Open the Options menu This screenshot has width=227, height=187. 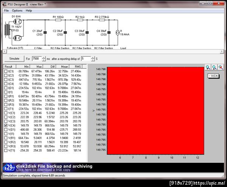click(x=17, y=11)
